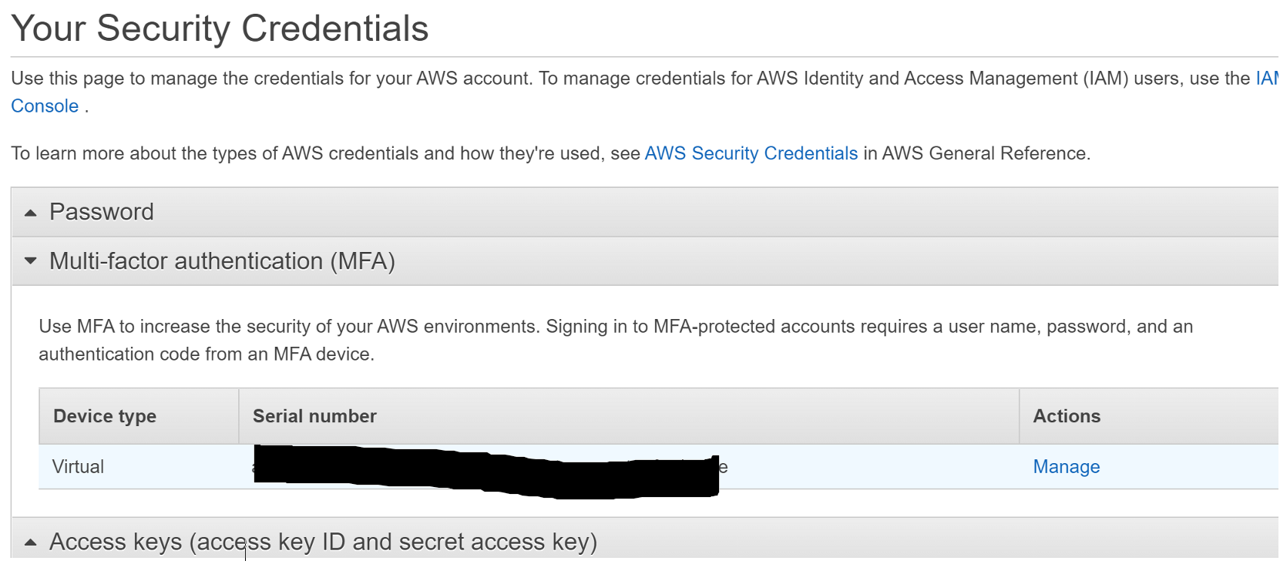This screenshot has height=571, width=1280.
Task: Click the Device type column header
Action: point(105,416)
